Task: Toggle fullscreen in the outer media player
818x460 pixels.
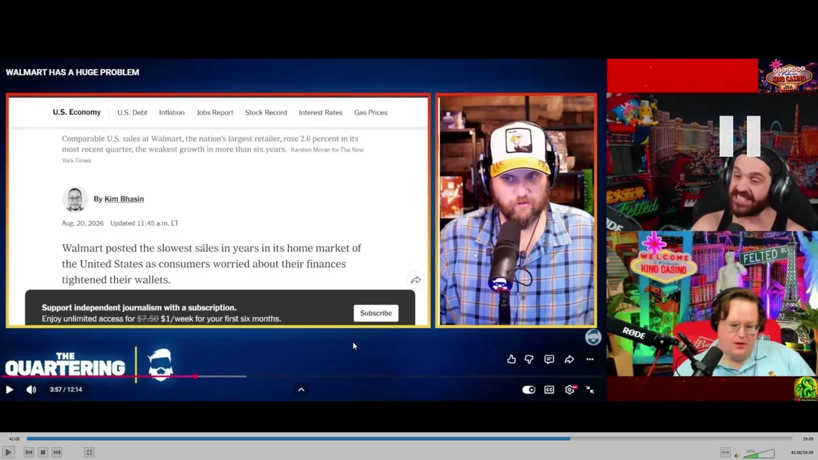Action: point(89,452)
